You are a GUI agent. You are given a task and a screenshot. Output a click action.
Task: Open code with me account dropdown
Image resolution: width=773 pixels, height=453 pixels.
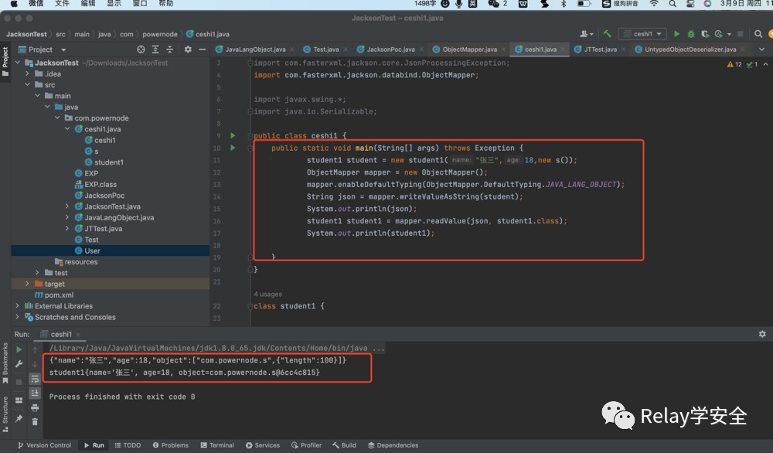click(586, 34)
